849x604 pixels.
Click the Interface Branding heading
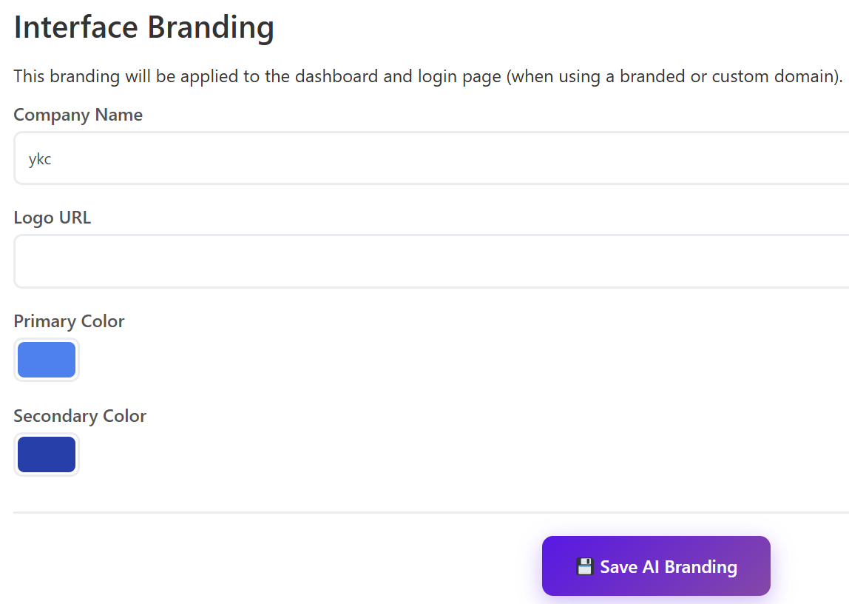point(144,27)
